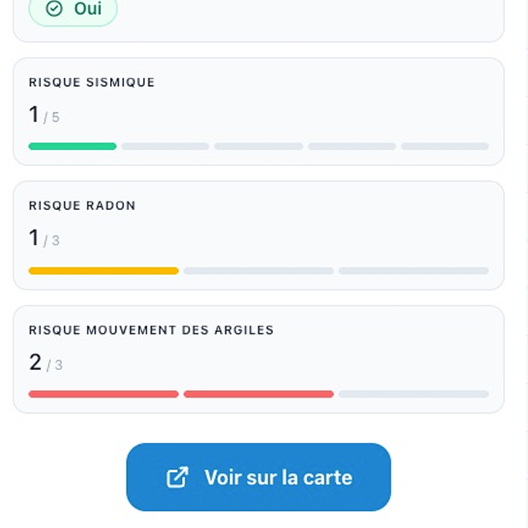Click the first red clay risk segment
The image size is (528, 528).
click(104, 394)
